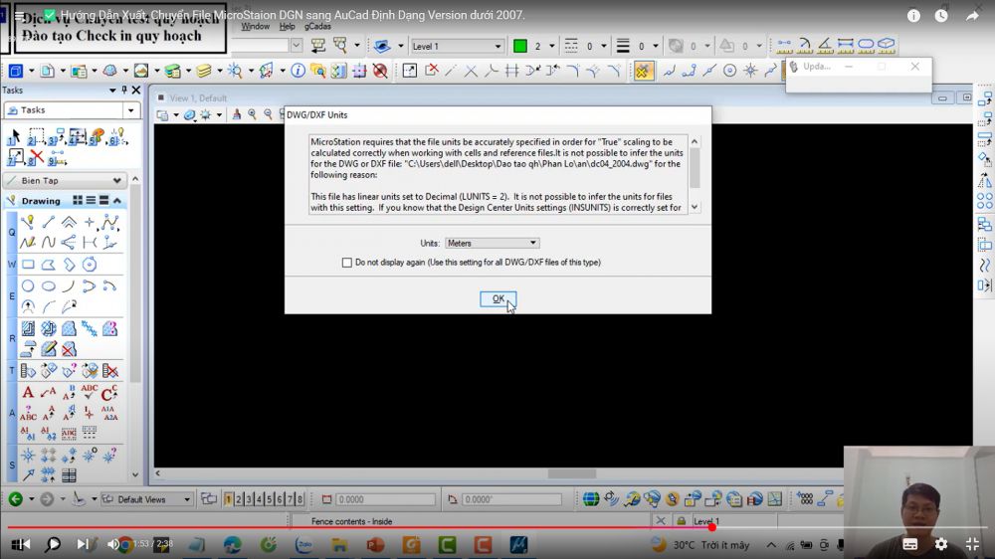
Task: Select the Place Ellipse tool
Action: pyautogui.click(x=48, y=286)
